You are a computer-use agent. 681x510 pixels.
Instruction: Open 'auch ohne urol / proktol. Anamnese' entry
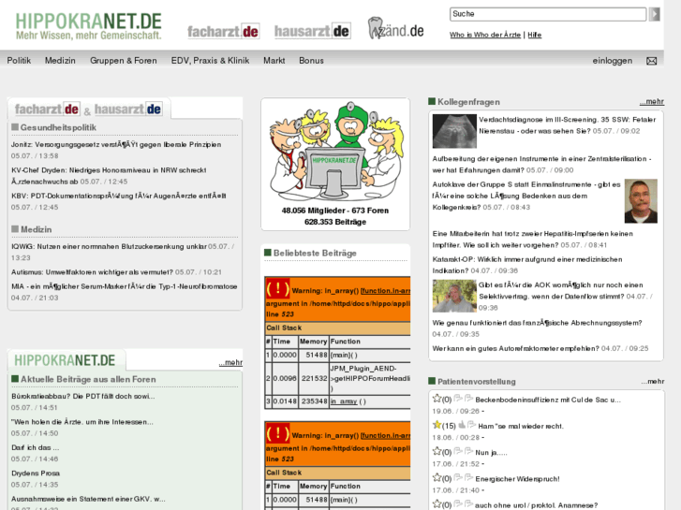(x=537, y=505)
